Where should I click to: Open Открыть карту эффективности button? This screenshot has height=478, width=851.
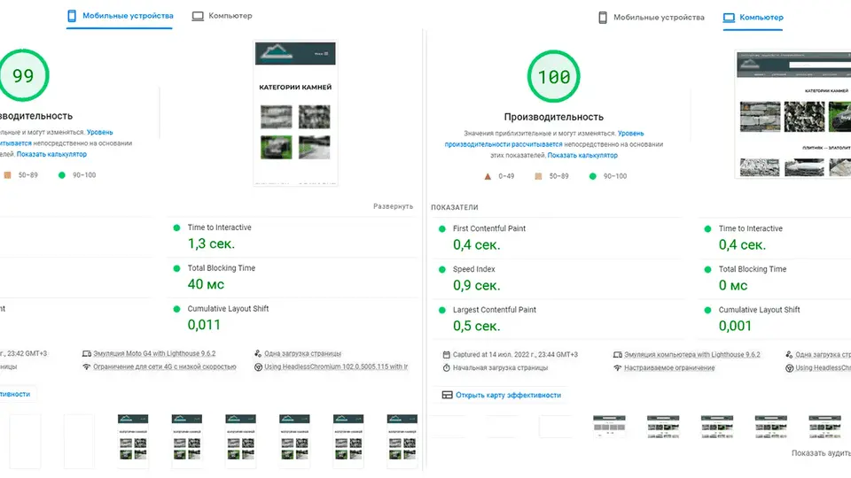(502, 395)
